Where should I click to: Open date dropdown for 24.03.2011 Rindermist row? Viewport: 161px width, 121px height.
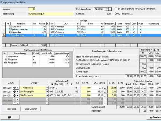pyautogui.click(x=17, y=95)
